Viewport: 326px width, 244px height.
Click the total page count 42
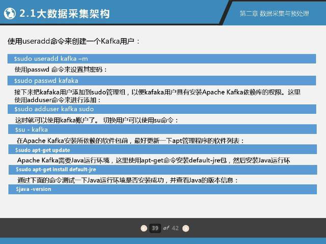pyautogui.click(x=175, y=228)
